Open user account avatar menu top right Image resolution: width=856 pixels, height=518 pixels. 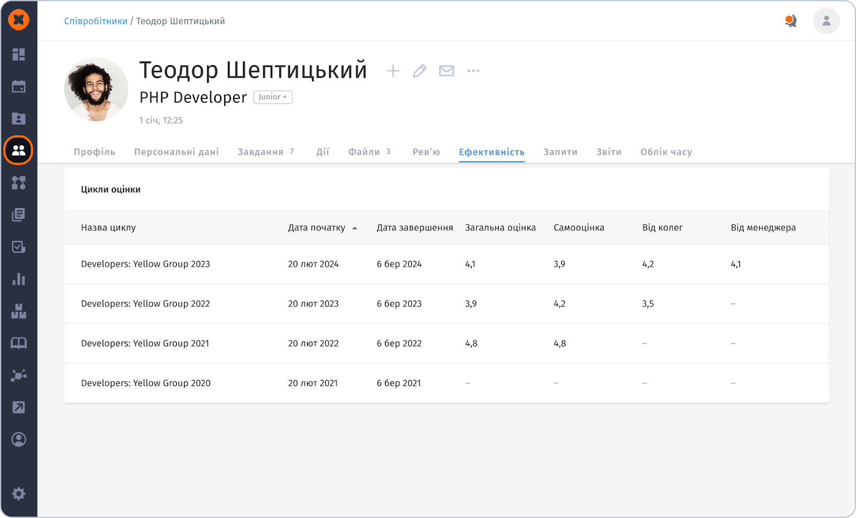(x=826, y=21)
